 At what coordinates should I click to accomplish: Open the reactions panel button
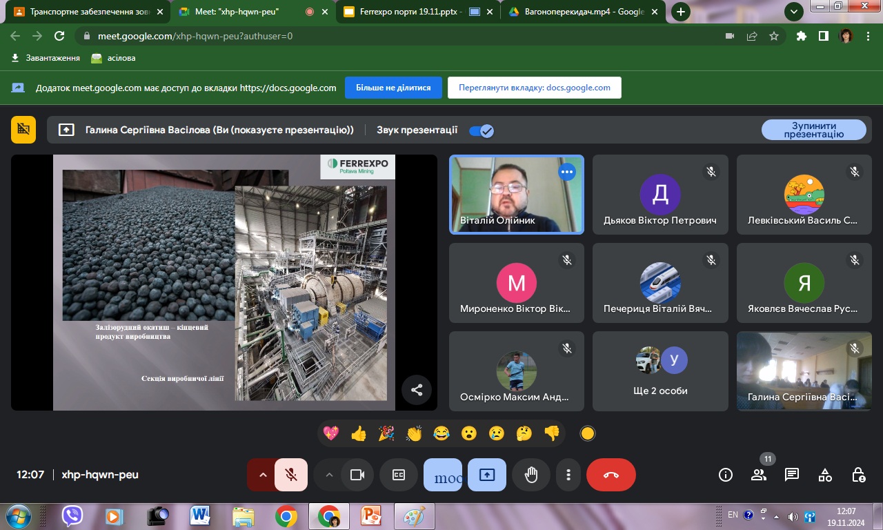tap(443, 475)
